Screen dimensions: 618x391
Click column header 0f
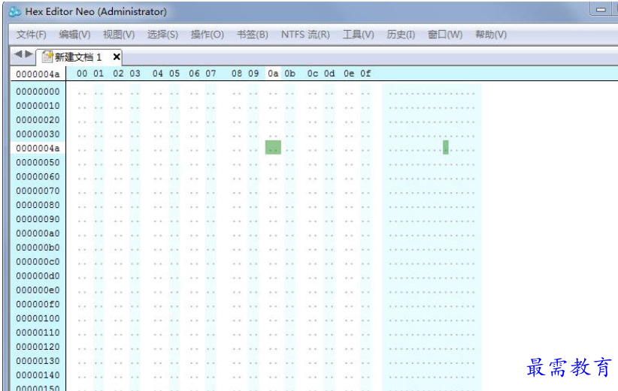pos(365,74)
